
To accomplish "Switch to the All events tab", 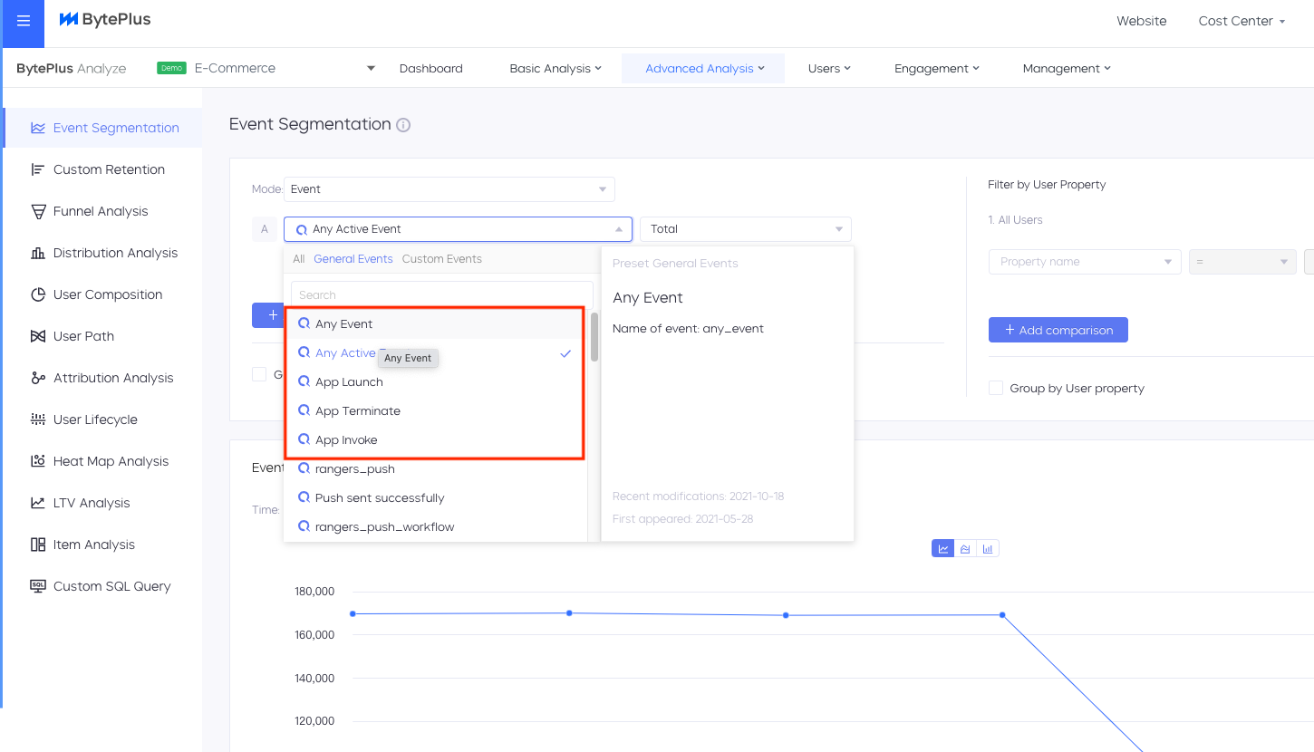I will tap(299, 259).
